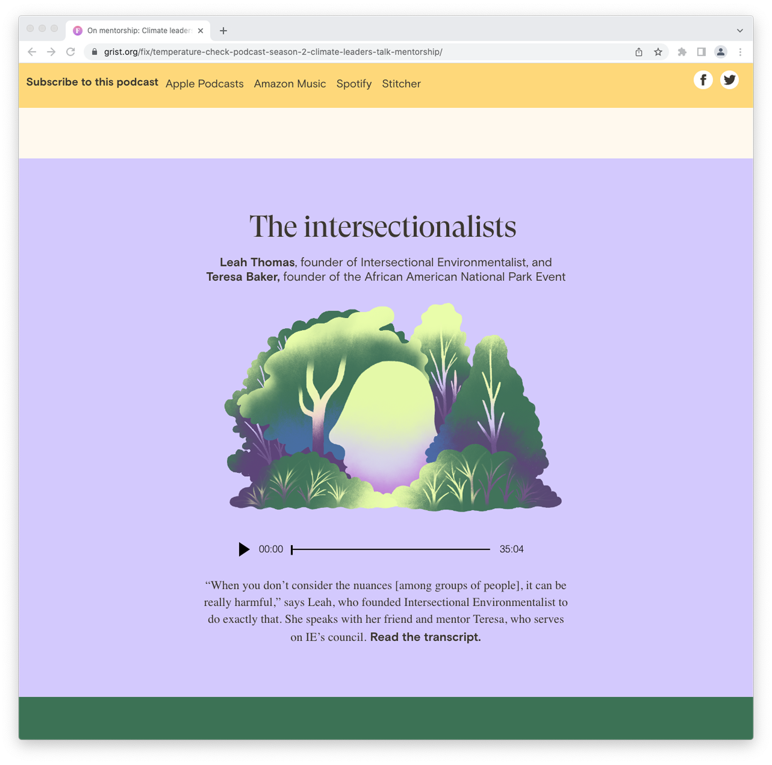This screenshot has width=772, height=765.
Task: Open the Chrome profile avatar
Action: point(720,52)
